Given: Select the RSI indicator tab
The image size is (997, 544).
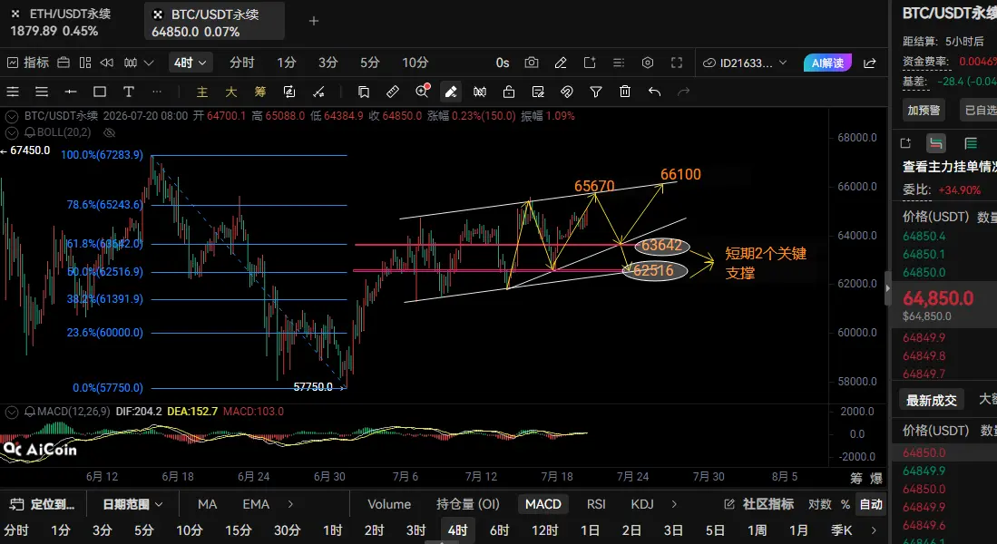Looking at the screenshot, I should pos(596,505).
